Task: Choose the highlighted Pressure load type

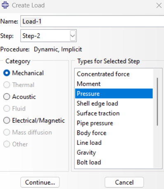Action: 114,94
